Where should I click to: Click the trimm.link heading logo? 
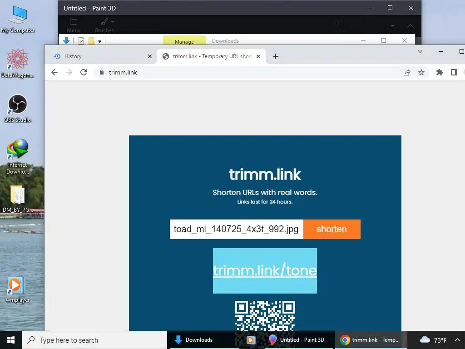[x=265, y=174]
